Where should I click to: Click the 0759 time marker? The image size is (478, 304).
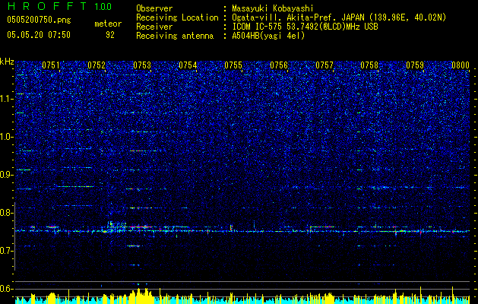point(415,65)
